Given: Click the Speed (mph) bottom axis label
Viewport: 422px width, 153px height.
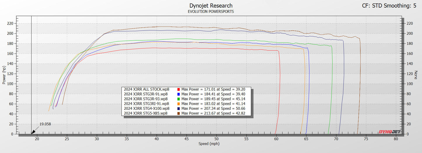Looking at the screenshot, I should coord(209,144).
